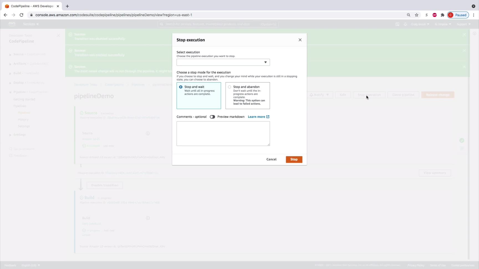479x269 pixels.
Task: Open the ABP ad blocker extension
Action: pyautogui.click(x=435, y=15)
